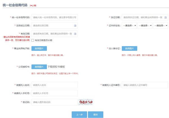Viewport: 169px width, 118px height.
Task: Expand first 证件所在地 province dropdown
Action: 129,26
